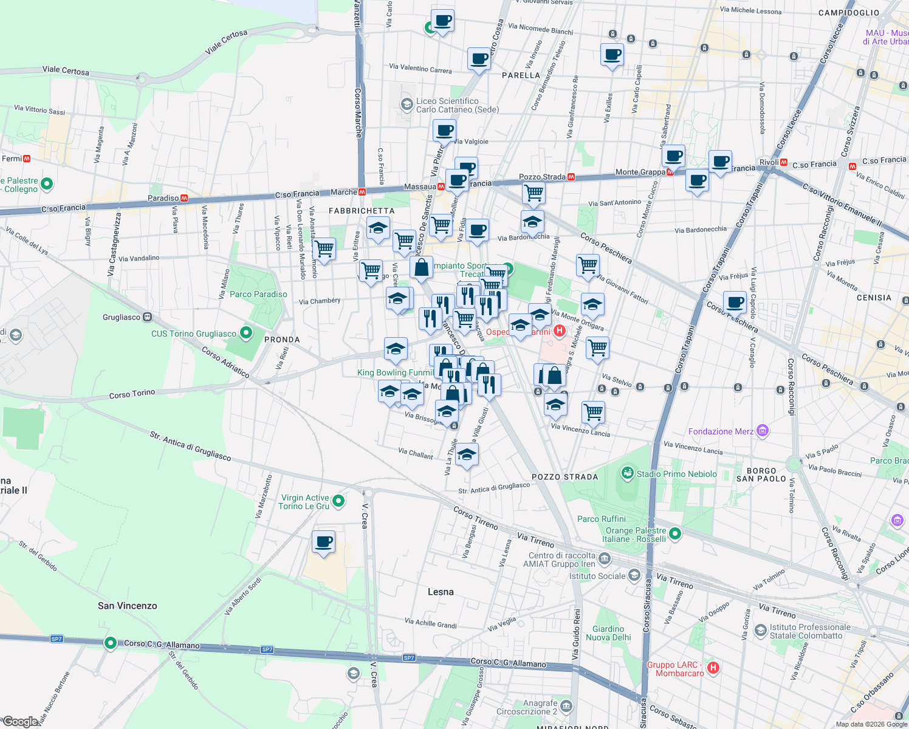The image size is (909, 729).
Task: Click the Lesna neighborhood label
Action: click(x=441, y=592)
